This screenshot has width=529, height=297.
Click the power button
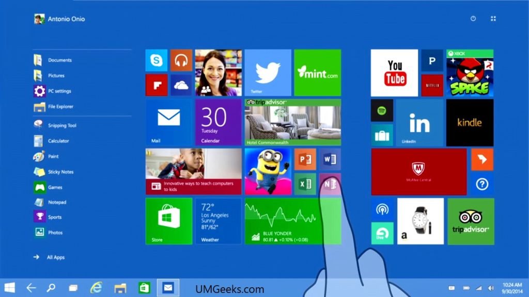pyautogui.click(x=473, y=19)
